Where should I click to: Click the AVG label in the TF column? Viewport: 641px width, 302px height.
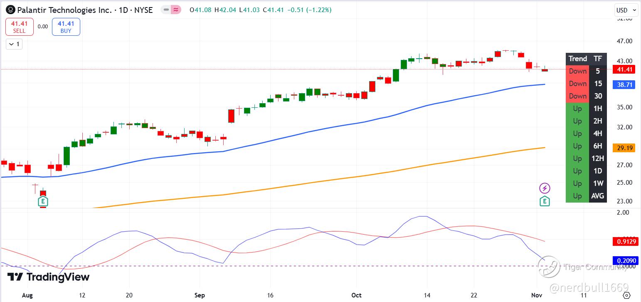[598, 196]
